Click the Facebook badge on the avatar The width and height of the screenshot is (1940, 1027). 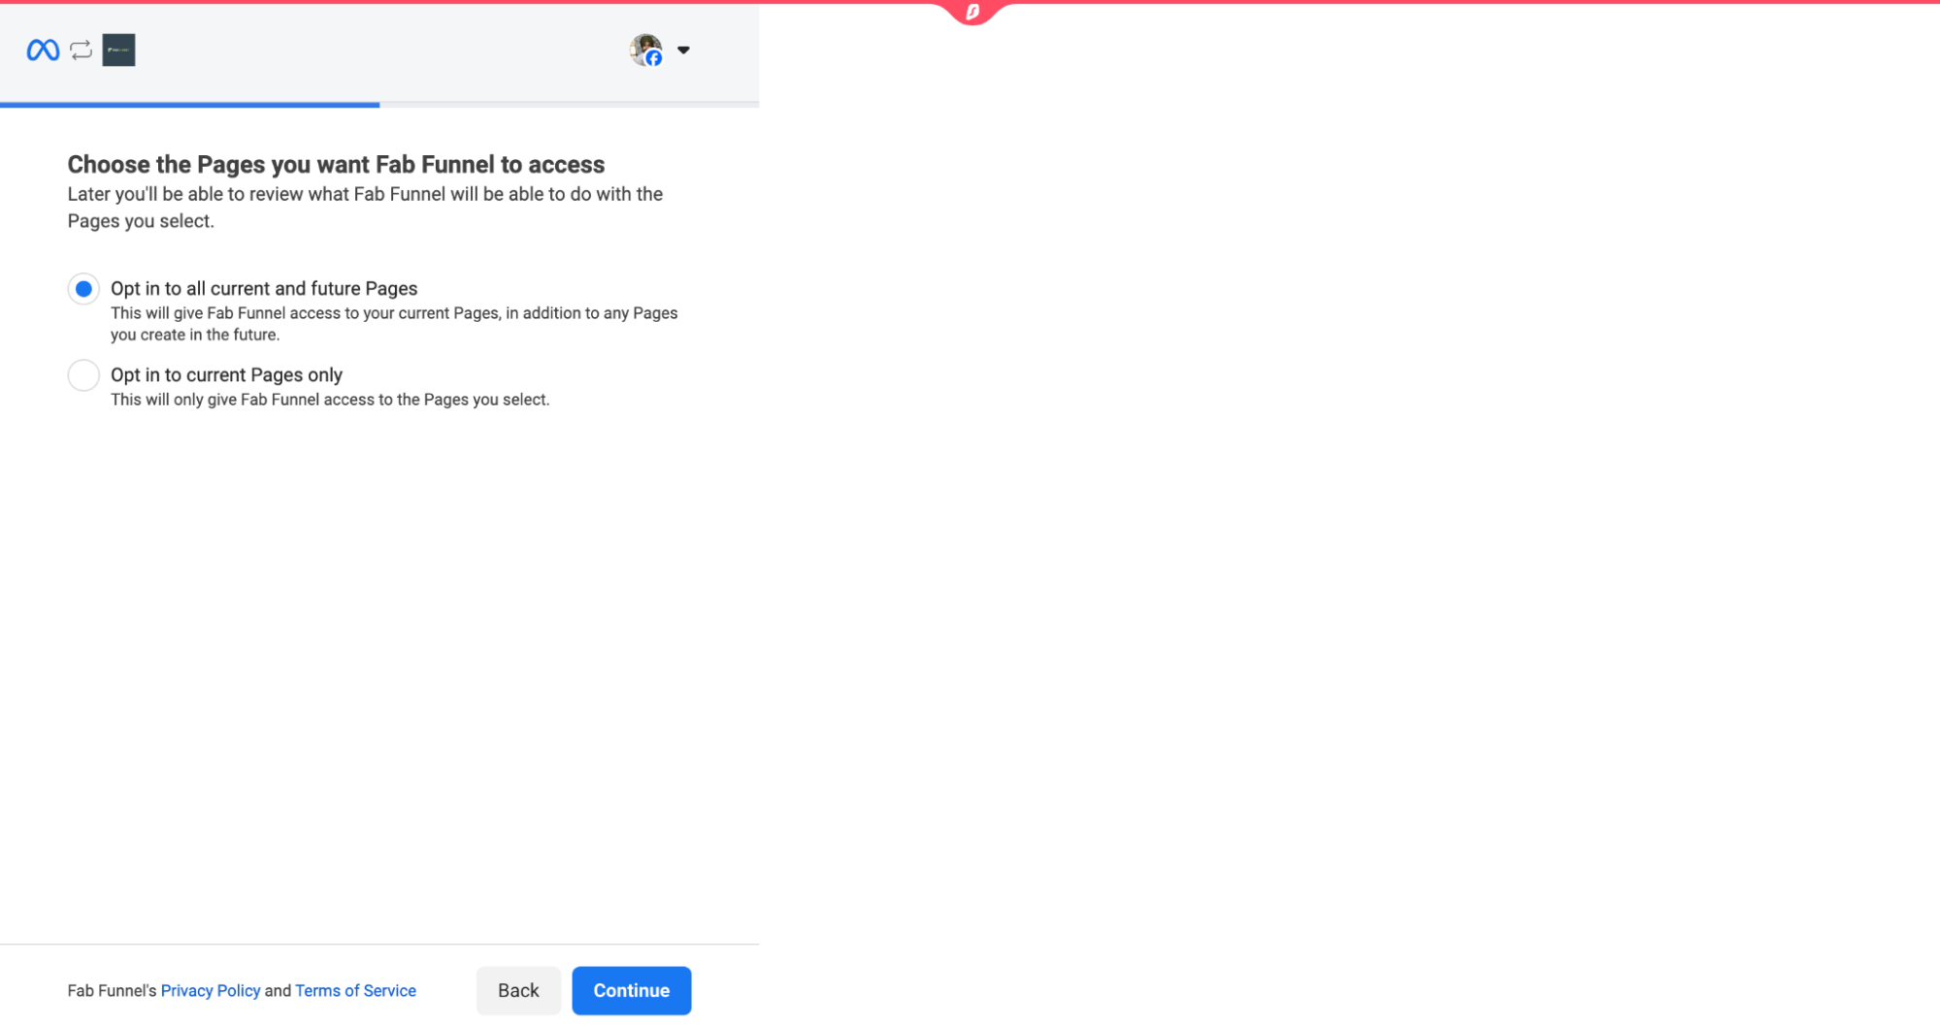click(x=654, y=58)
